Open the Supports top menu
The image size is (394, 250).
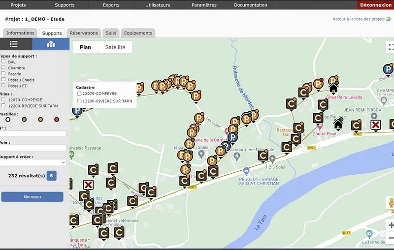(x=65, y=5)
